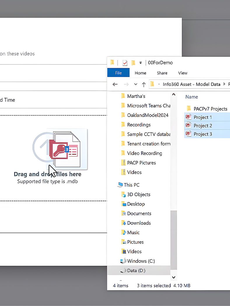230x306 pixels.
Task: Select Sample CCTV database folder
Action: [x=149, y=134]
